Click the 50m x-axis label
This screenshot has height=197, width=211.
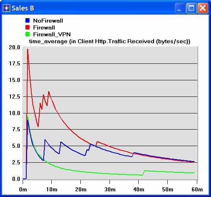pyautogui.click(x=168, y=190)
